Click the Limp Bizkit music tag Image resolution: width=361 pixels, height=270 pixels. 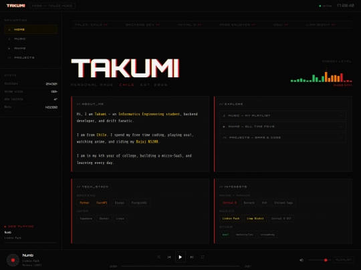[x=255, y=219]
